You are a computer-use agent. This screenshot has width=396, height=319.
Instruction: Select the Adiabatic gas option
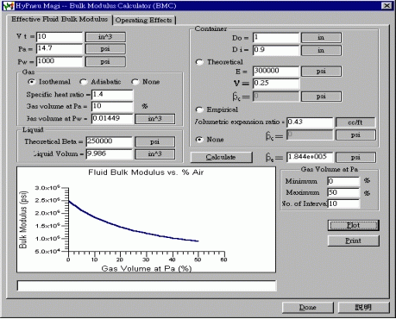coord(83,82)
